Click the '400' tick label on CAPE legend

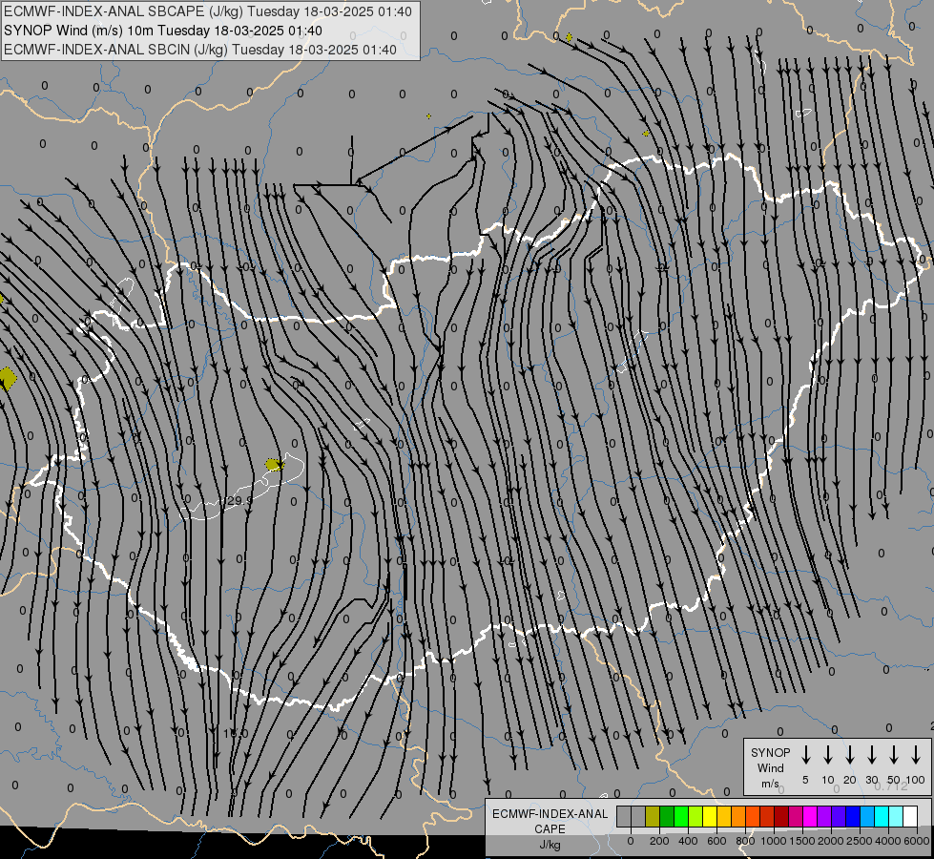(x=688, y=841)
